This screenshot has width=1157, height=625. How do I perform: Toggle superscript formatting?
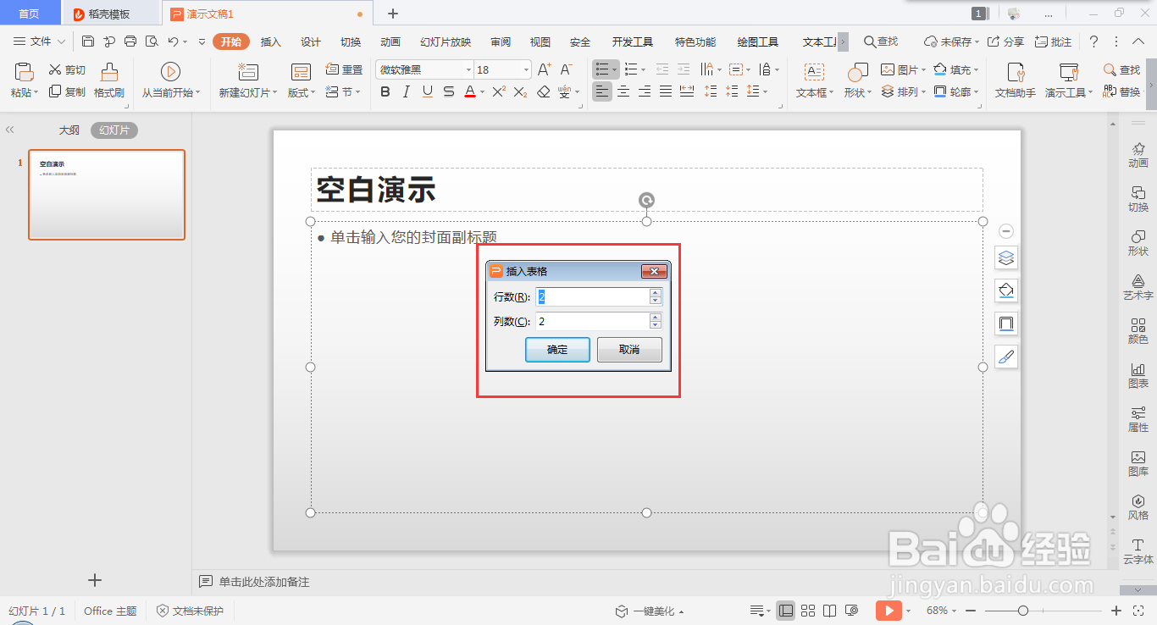tap(497, 91)
